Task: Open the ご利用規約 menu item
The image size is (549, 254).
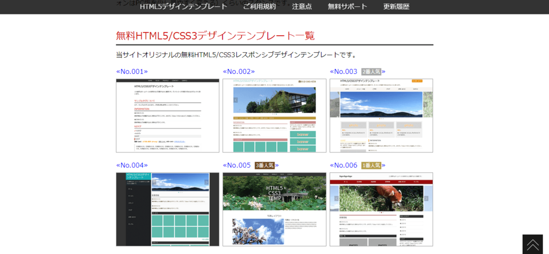Action: (259, 6)
